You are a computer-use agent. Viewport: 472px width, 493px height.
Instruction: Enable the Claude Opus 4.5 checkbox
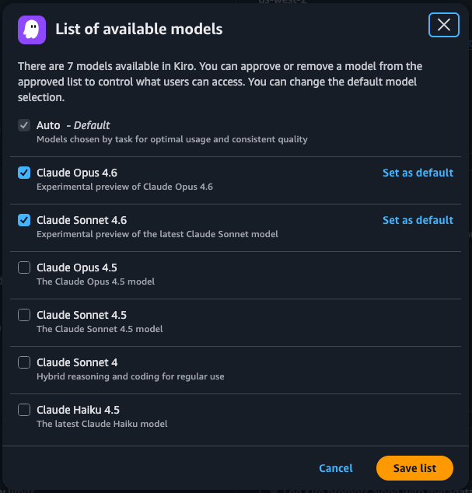tap(24, 267)
